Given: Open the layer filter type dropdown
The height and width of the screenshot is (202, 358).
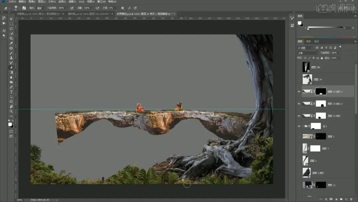Looking at the screenshot, I should 305,48.
